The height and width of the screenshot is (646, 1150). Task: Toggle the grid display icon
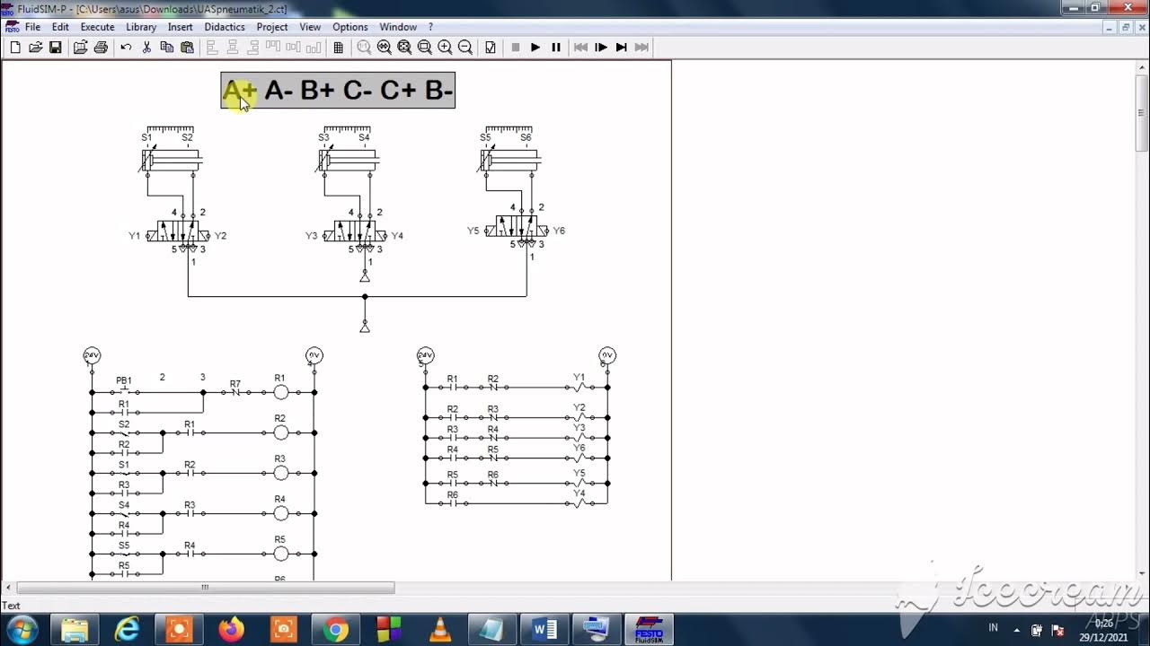[338, 48]
